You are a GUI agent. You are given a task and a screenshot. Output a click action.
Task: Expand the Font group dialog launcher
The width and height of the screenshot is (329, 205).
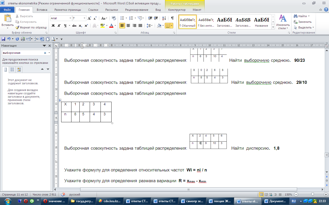(x=115, y=33)
